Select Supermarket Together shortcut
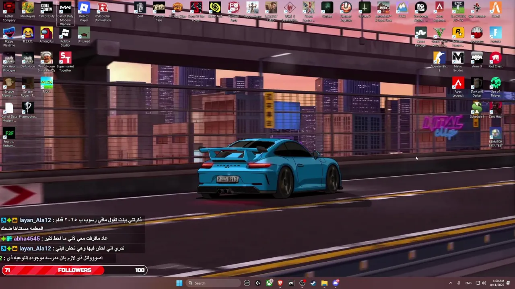515x289 pixels. (65, 62)
